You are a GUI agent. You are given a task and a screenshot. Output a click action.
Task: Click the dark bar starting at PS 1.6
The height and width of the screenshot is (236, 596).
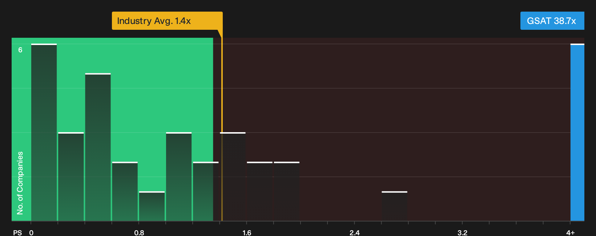pos(260,191)
